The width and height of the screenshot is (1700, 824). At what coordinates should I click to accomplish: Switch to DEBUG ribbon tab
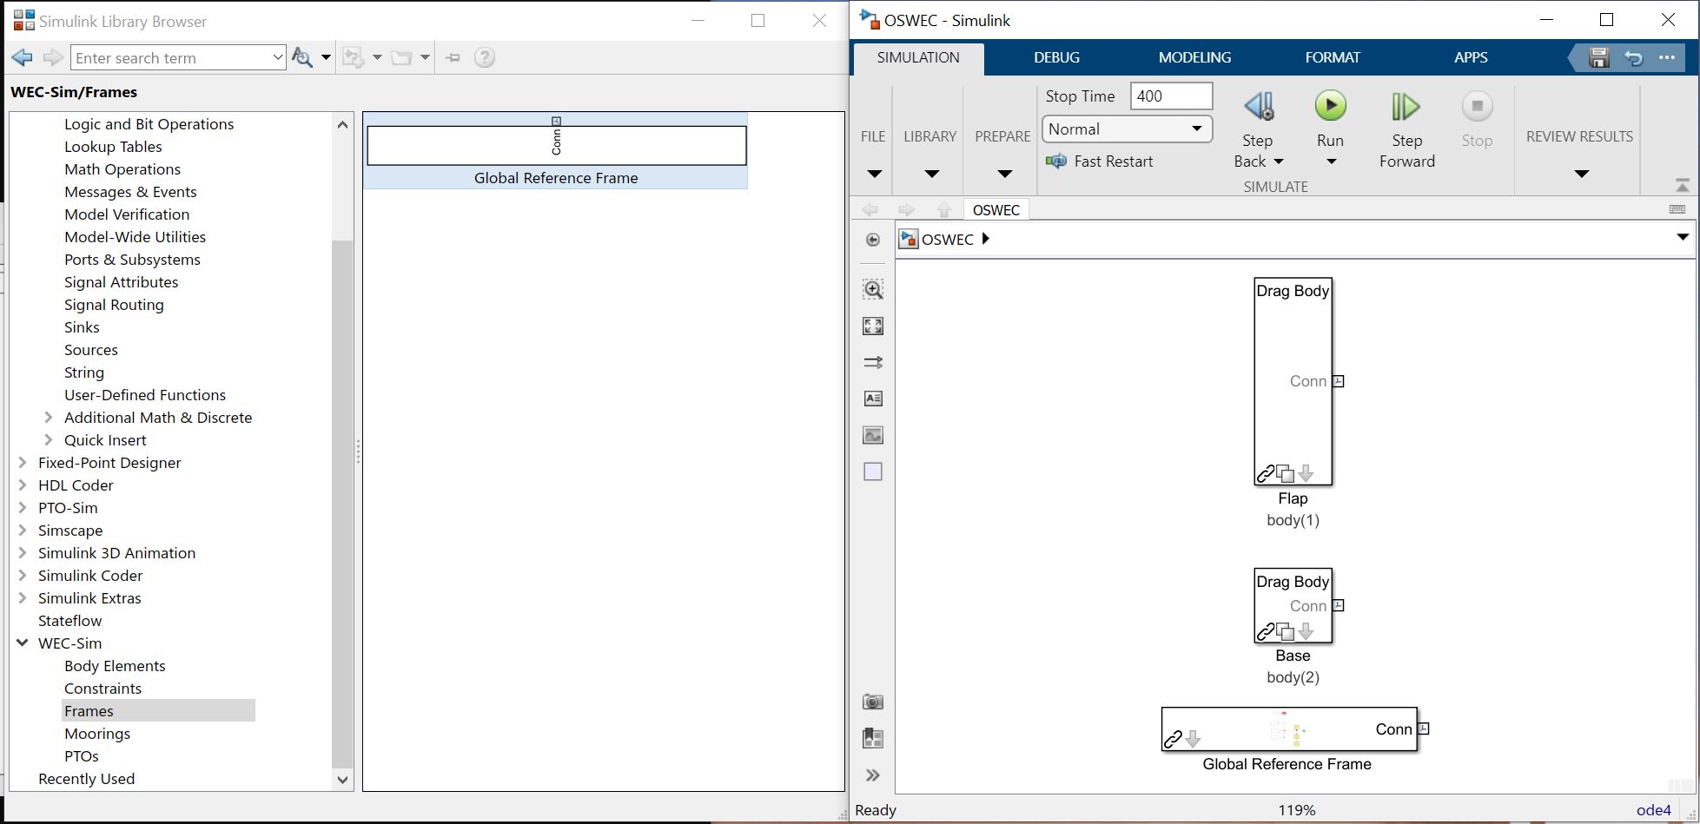pos(1056,57)
